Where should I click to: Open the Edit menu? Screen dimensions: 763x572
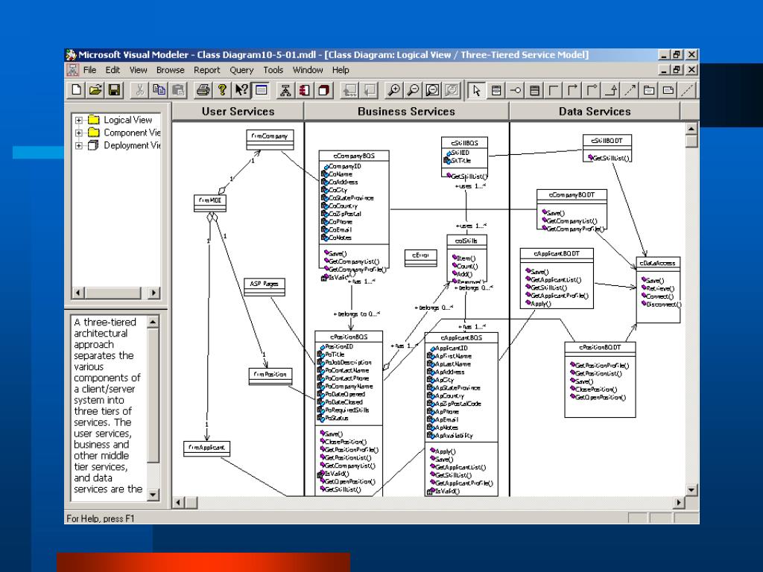[113, 70]
